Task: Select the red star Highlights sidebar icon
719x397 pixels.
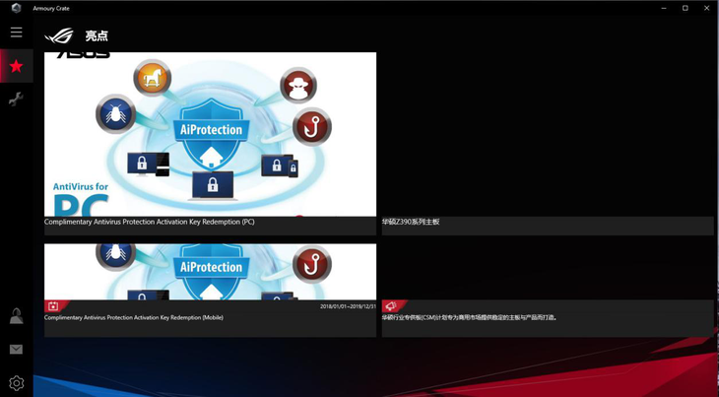Action: click(17, 66)
